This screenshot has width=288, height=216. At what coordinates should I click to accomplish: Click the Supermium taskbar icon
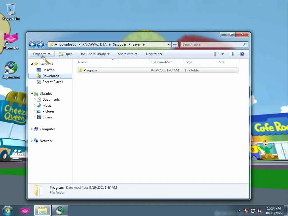click(x=60, y=210)
